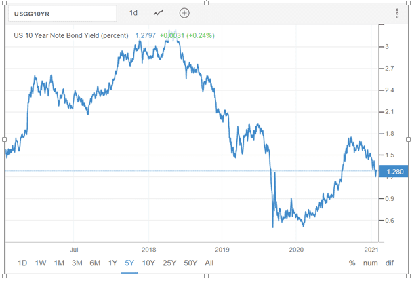
Task: Switch to 3M time range
Action: 77,263
